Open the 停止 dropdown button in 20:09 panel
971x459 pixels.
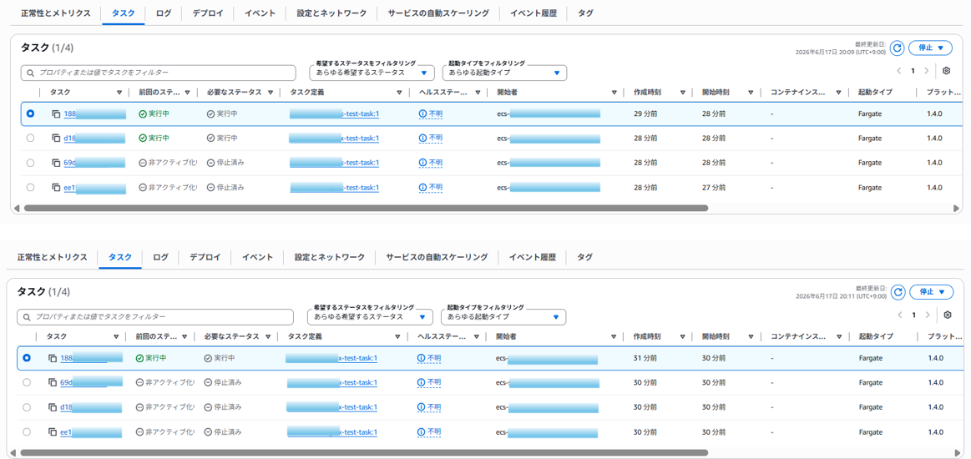pos(930,48)
